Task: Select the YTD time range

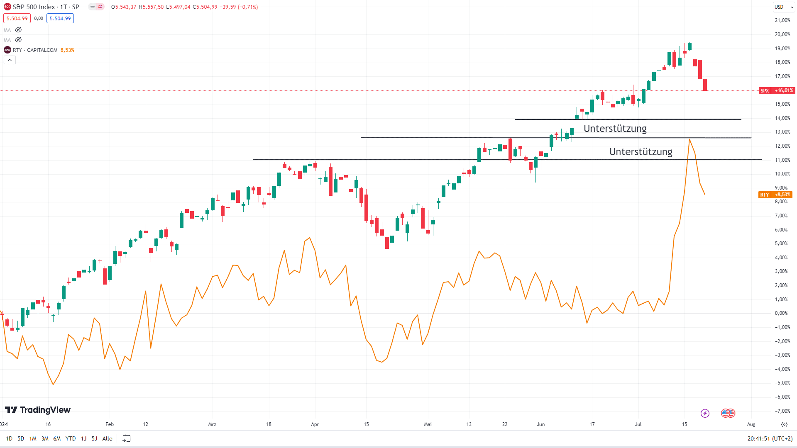Action: pos(71,438)
